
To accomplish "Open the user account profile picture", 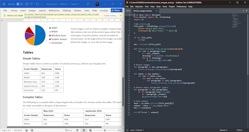I will (x=97, y=4).
